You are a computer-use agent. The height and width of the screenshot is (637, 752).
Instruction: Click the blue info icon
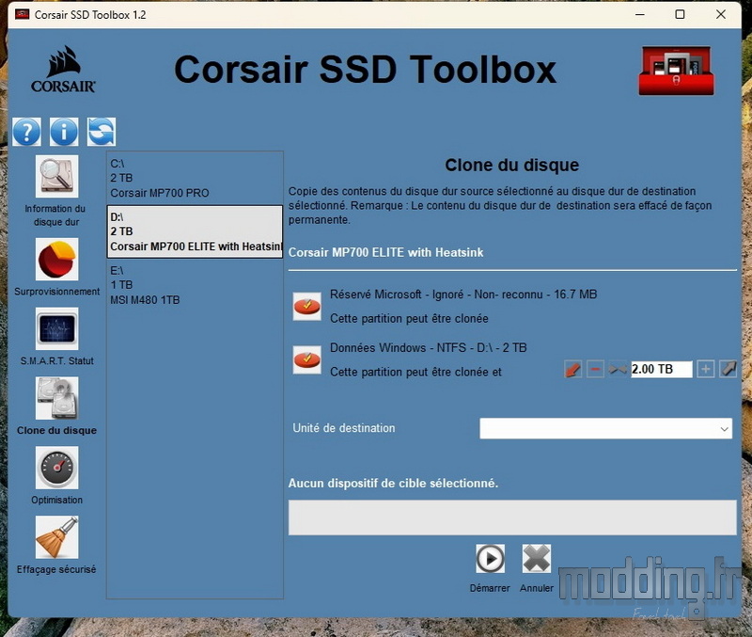[x=64, y=132]
